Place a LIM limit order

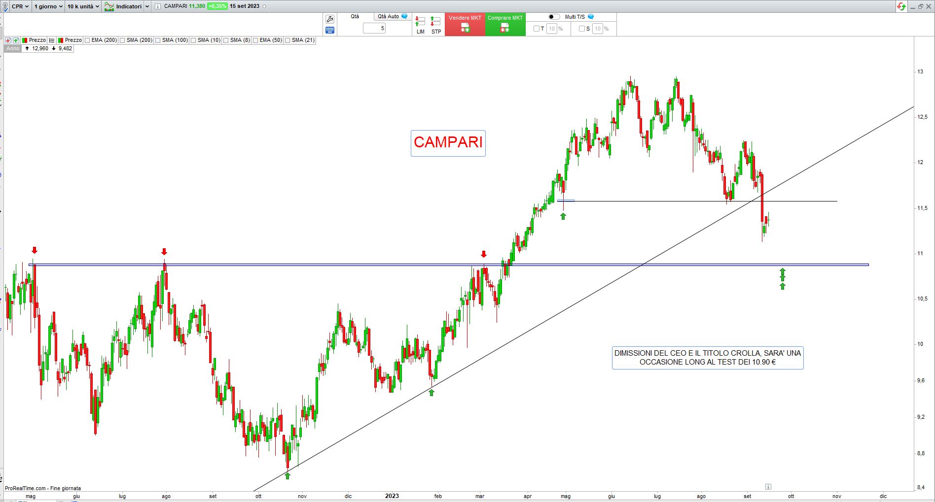(420, 25)
